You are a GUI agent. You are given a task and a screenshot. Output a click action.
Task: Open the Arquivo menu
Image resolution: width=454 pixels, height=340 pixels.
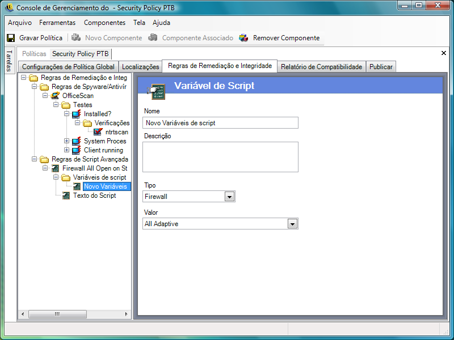[20, 23]
